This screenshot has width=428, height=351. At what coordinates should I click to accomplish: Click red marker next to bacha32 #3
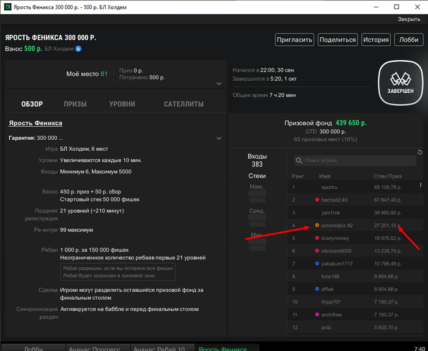coord(317,200)
